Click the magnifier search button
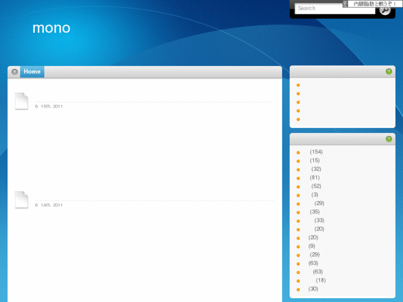Viewport: 403px width, 302px height. [385, 10]
